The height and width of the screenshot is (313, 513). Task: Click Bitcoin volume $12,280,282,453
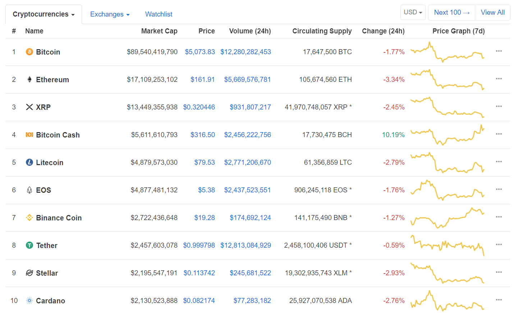point(246,52)
